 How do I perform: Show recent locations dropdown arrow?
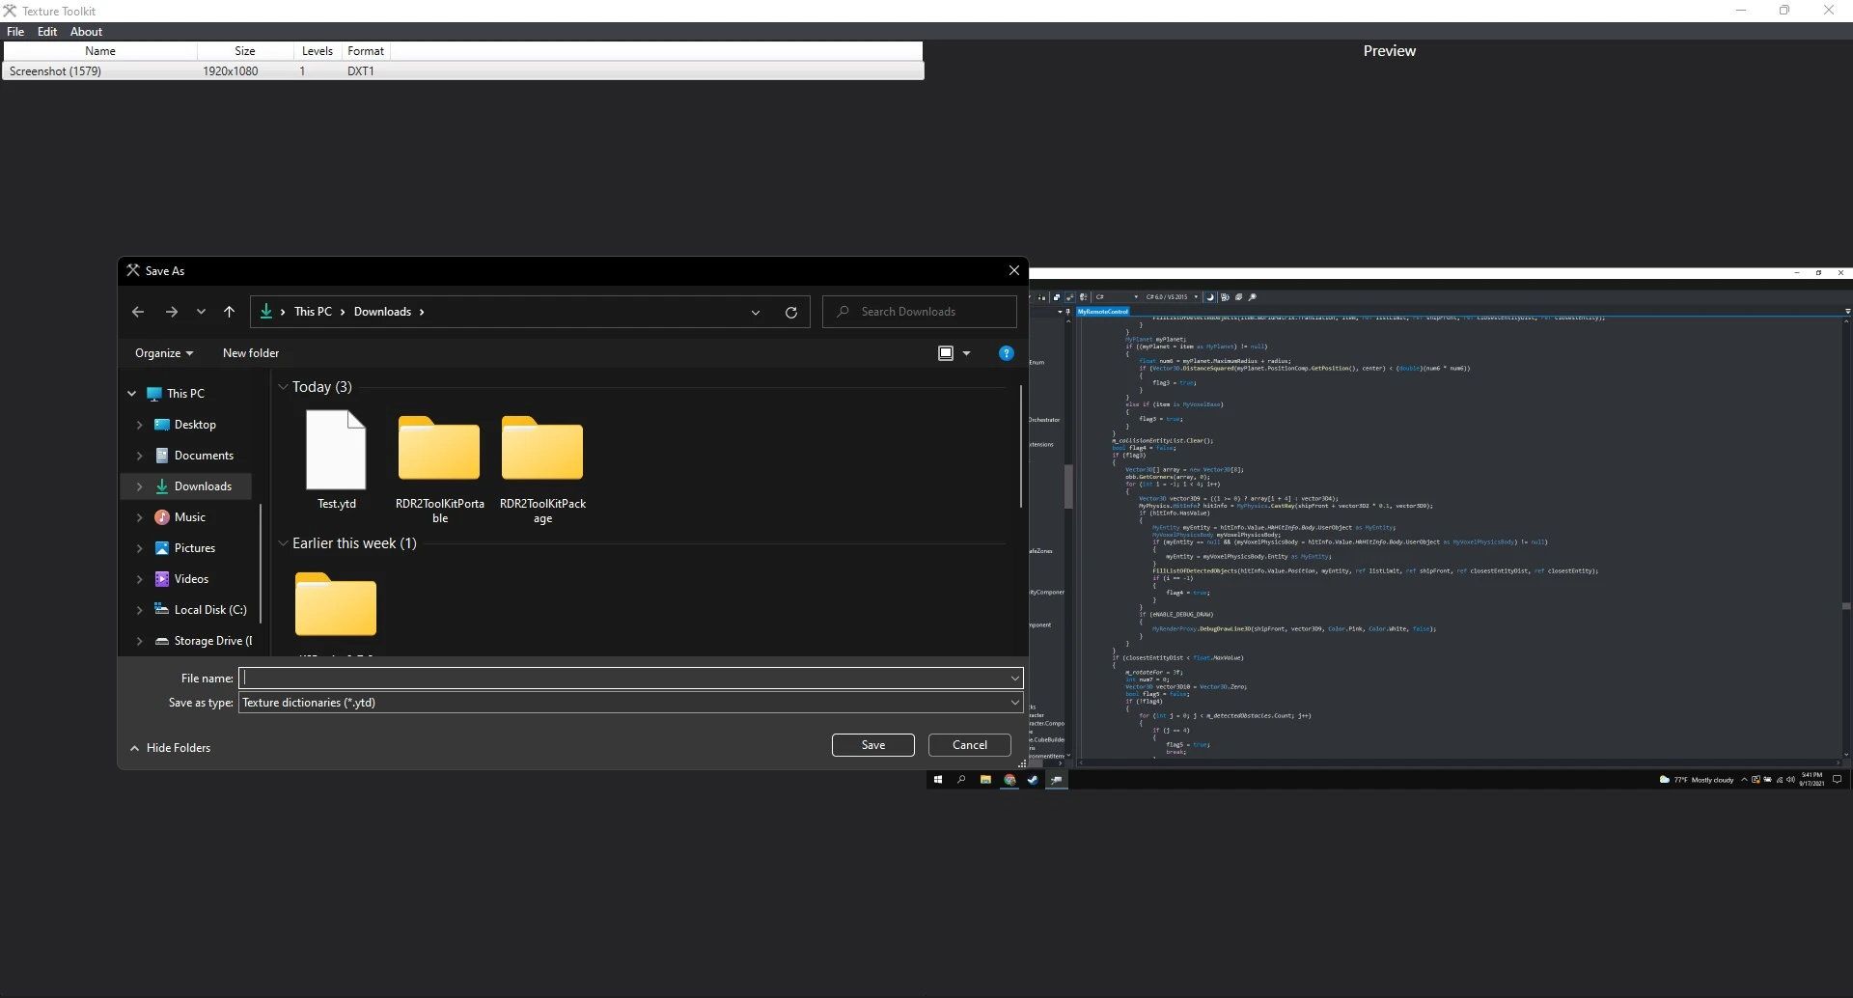coord(201,312)
